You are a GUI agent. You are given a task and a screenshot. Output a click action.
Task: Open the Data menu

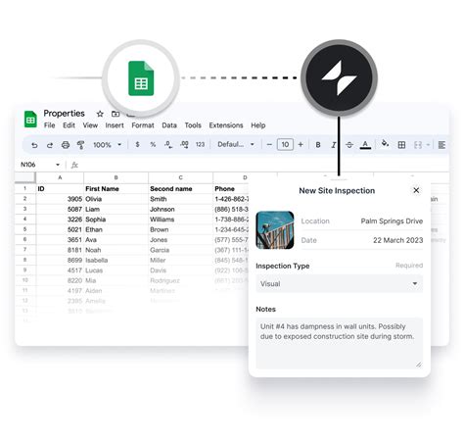click(x=169, y=125)
